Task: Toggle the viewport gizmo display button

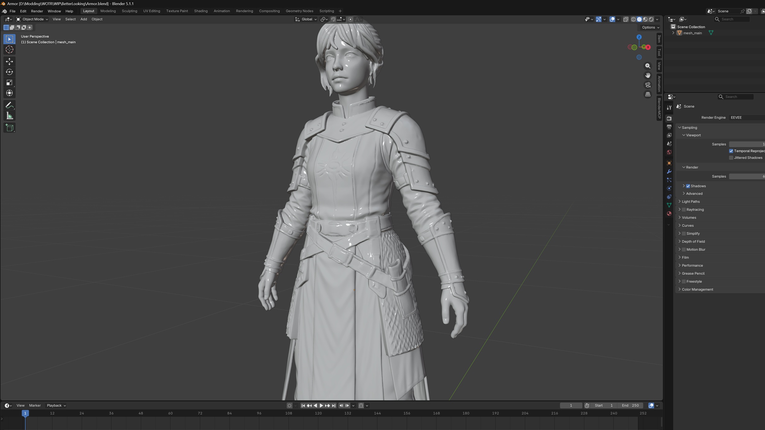Action: pos(599,19)
